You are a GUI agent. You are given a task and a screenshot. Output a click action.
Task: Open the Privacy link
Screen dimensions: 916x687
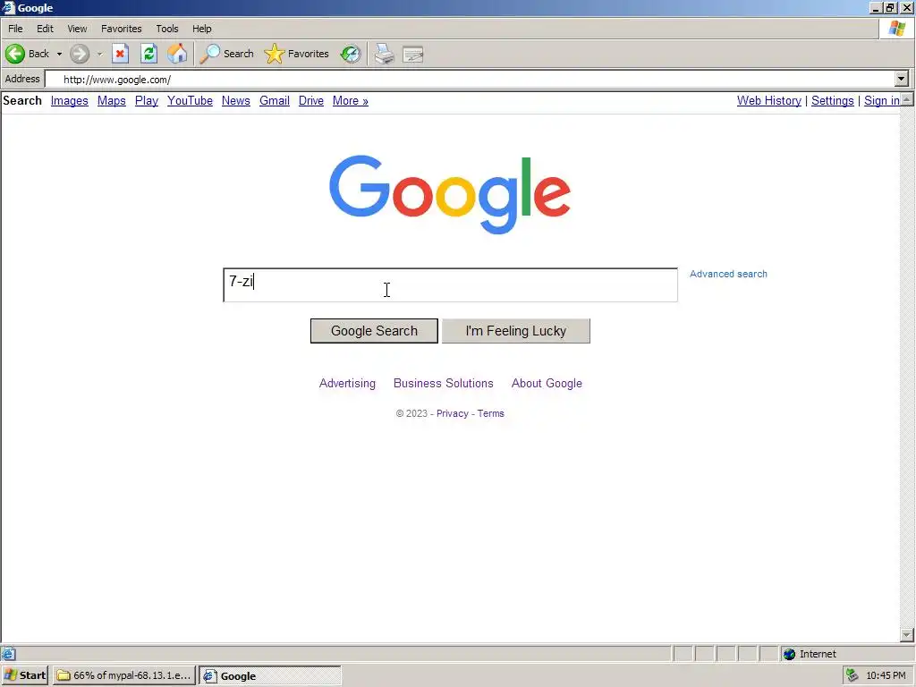click(452, 413)
